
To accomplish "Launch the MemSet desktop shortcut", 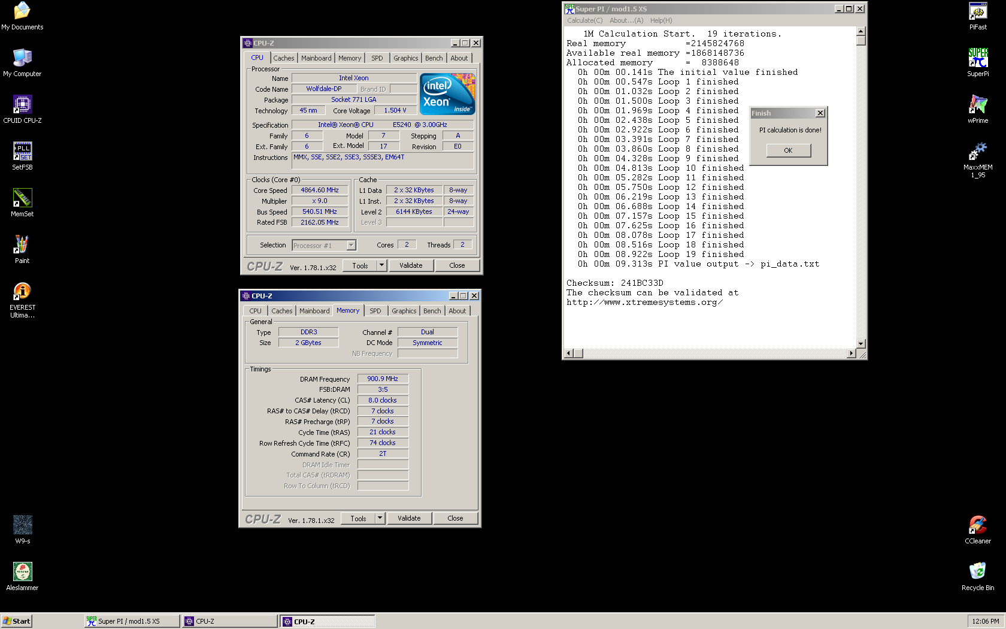I will tap(22, 202).
